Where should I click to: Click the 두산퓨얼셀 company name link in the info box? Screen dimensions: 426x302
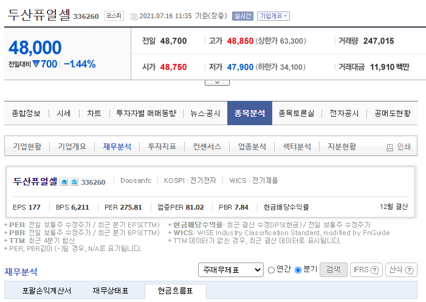(35, 182)
